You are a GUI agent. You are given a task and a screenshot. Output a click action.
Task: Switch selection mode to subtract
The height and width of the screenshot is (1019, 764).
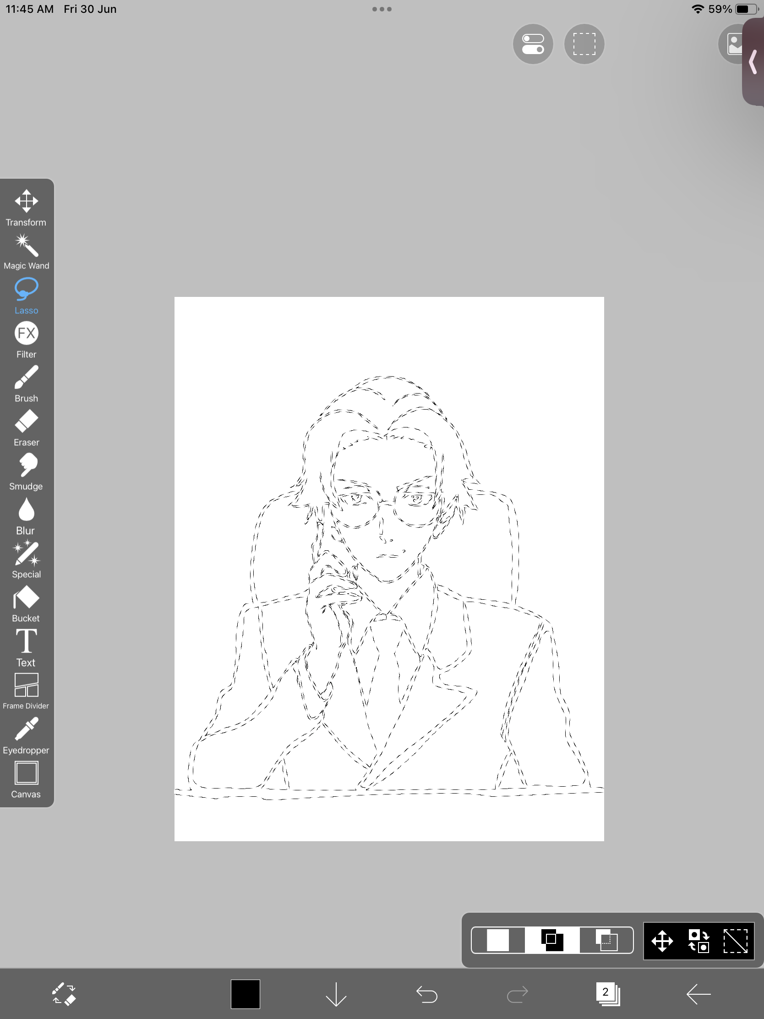[606, 940]
